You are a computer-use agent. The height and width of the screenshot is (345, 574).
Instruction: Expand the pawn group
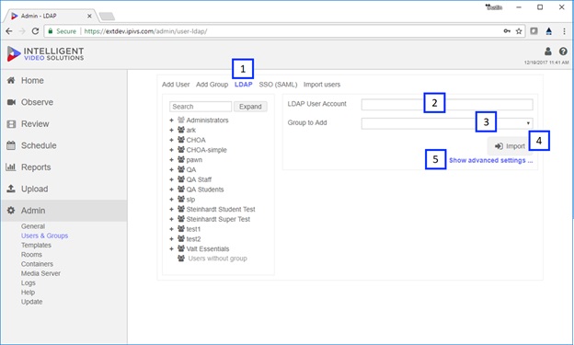click(171, 160)
